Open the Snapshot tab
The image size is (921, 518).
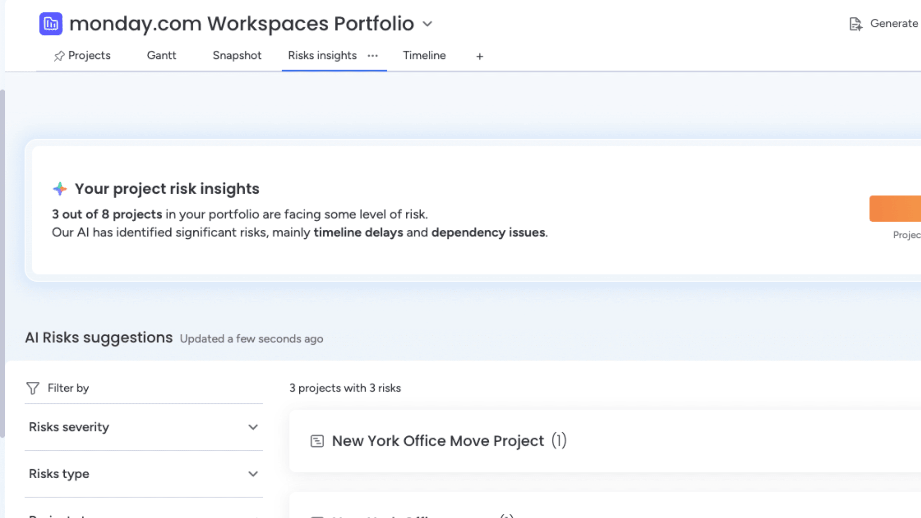tap(237, 56)
